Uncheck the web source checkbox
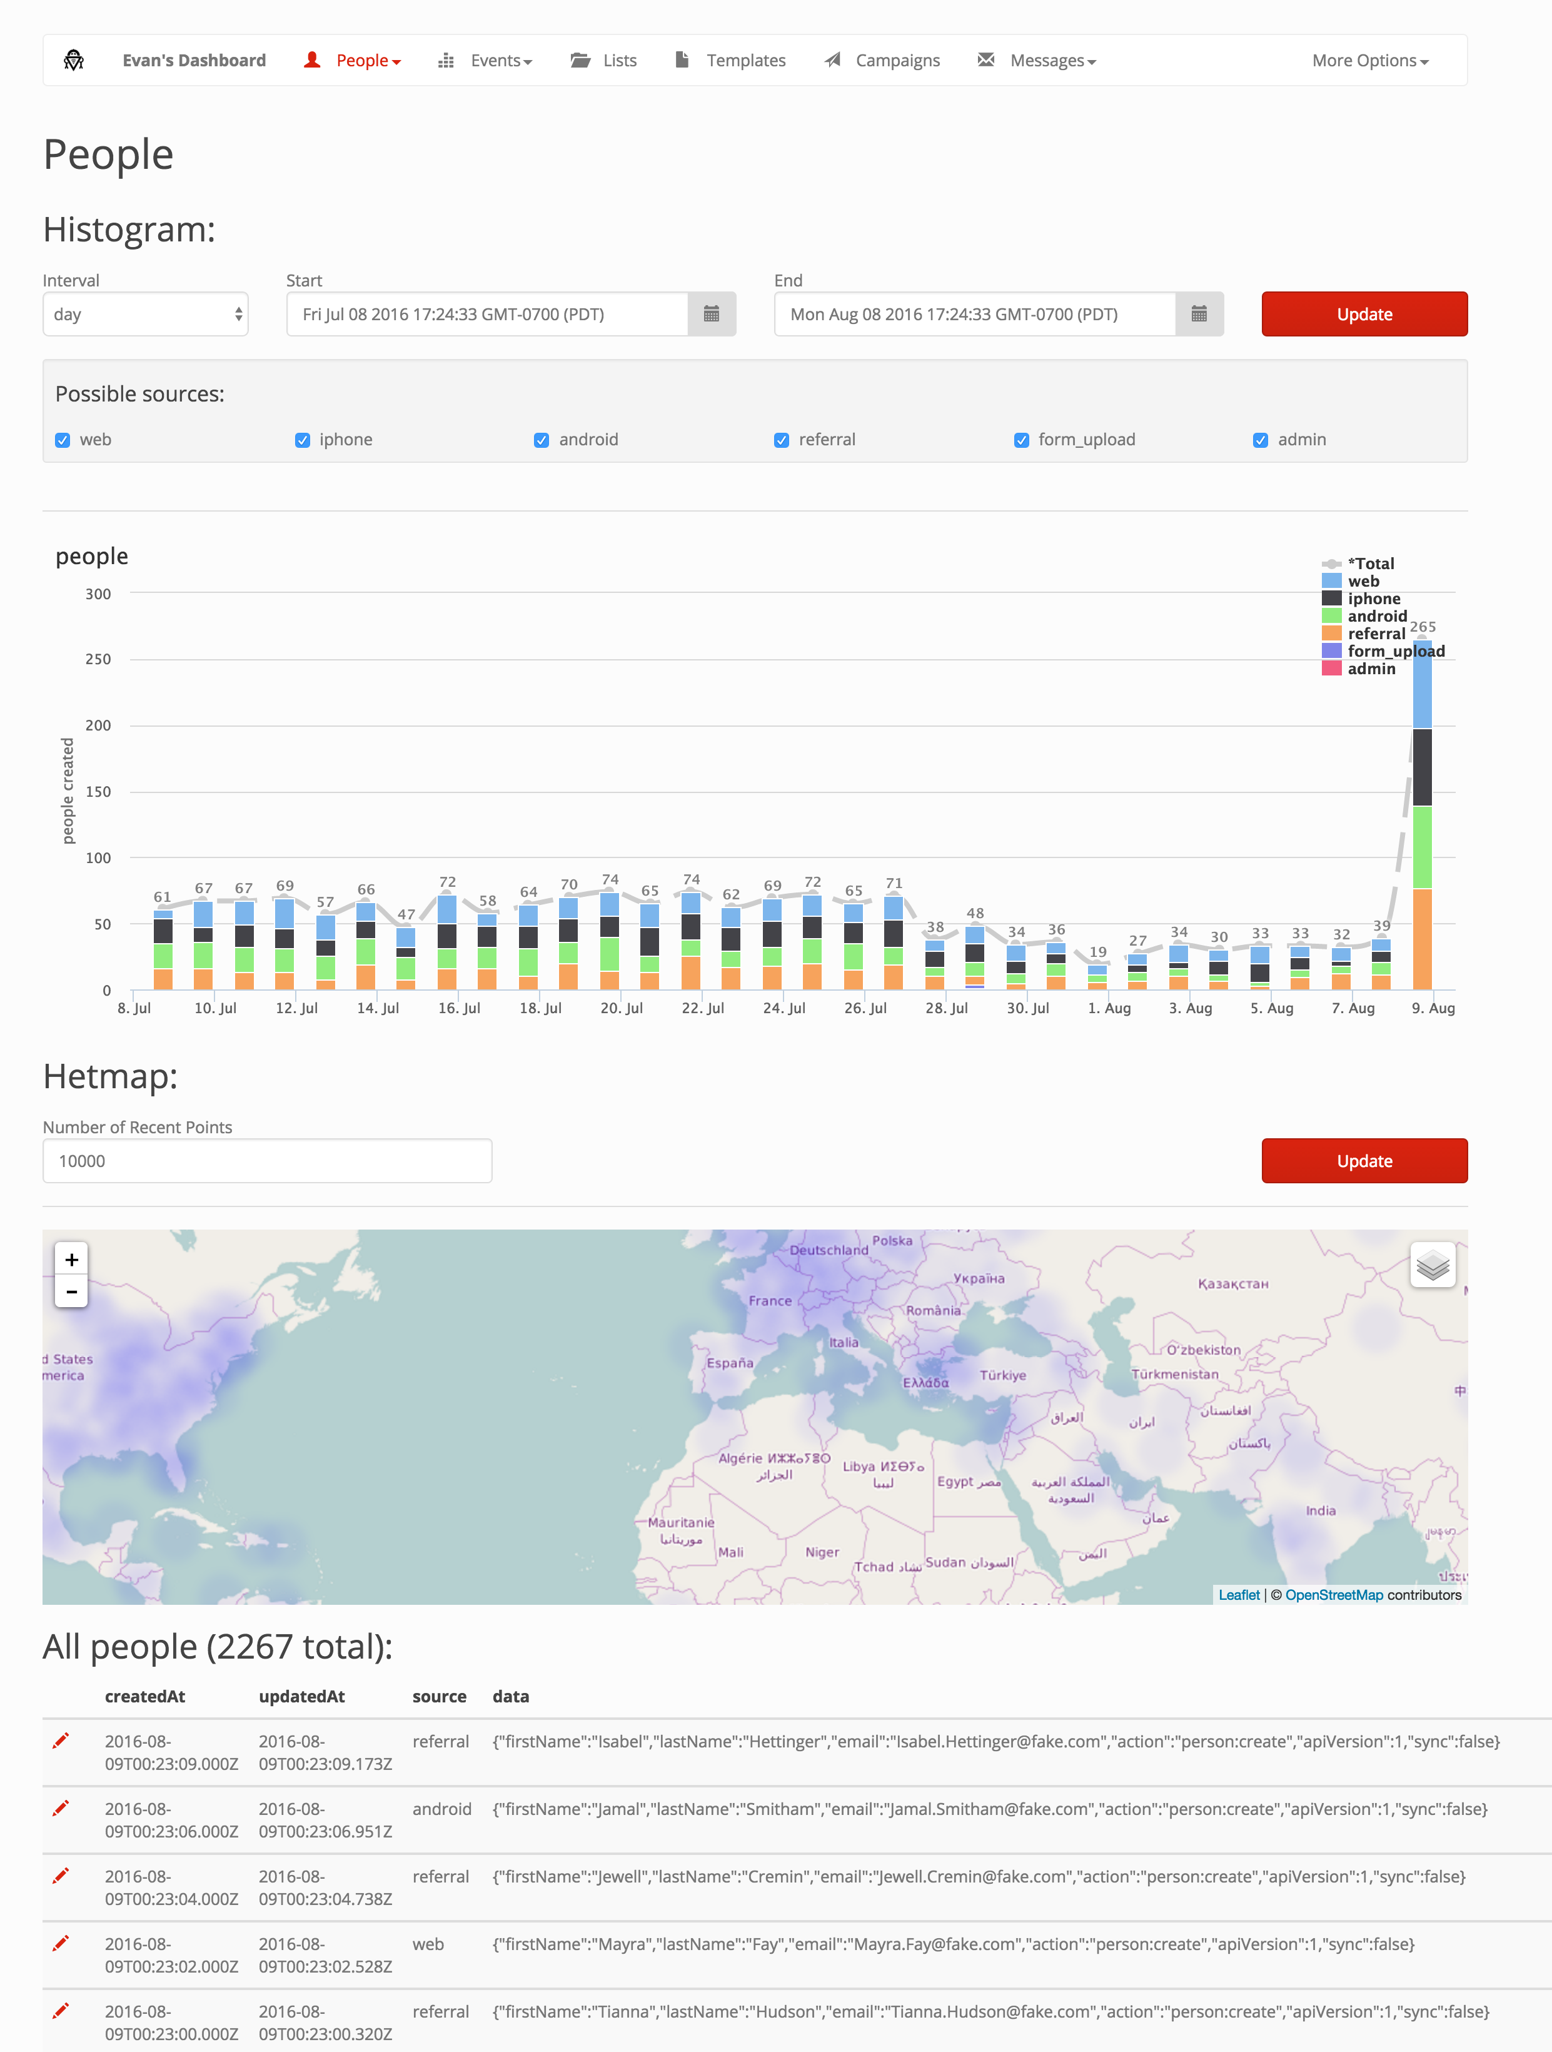This screenshot has width=1552, height=2052. pos(63,441)
